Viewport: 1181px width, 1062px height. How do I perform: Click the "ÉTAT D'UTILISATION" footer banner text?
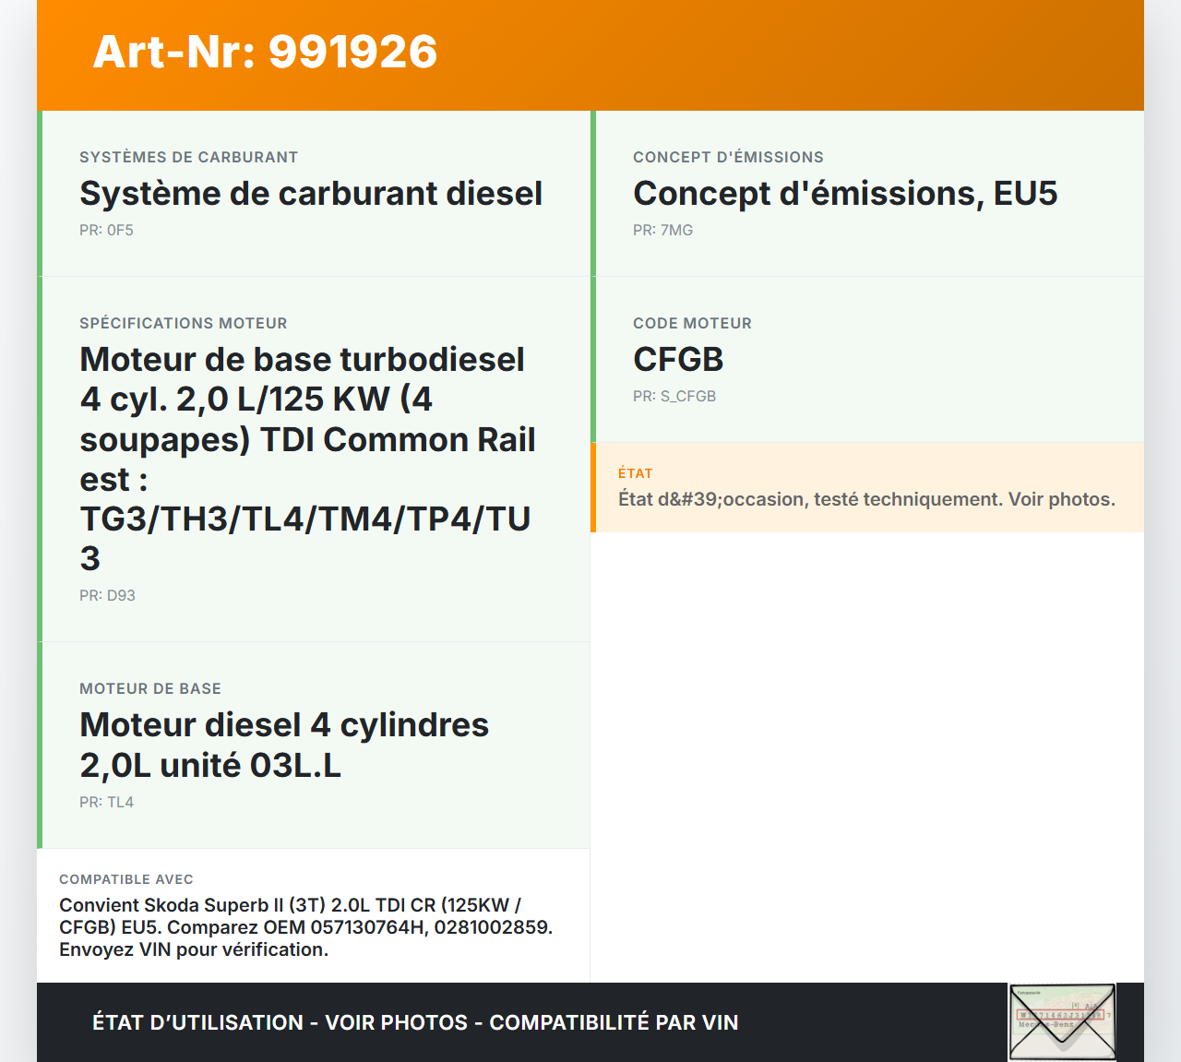click(x=415, y=1022)
